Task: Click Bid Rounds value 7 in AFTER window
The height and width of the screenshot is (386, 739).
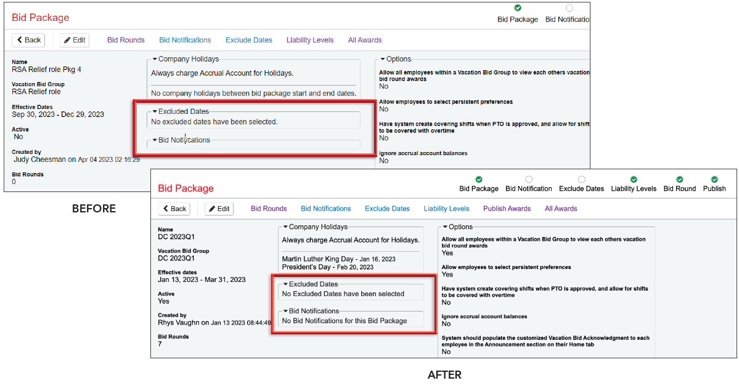Action: click(x=160, y=344)
